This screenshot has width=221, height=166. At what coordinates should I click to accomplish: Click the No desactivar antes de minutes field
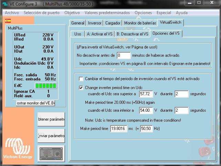point(124,55)
